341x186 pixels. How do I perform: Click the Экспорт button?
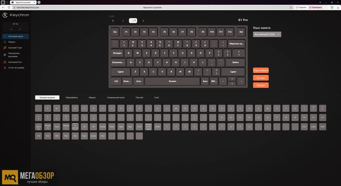[261, 78]
